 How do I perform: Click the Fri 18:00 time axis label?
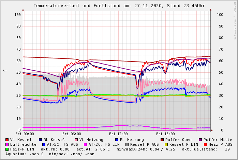[x=165, y=134]
